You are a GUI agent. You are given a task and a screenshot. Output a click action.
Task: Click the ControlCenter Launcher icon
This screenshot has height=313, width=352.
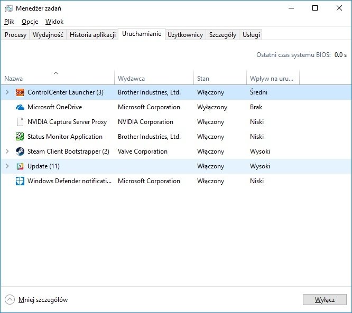pyautogui.click(x=20, y=92)
